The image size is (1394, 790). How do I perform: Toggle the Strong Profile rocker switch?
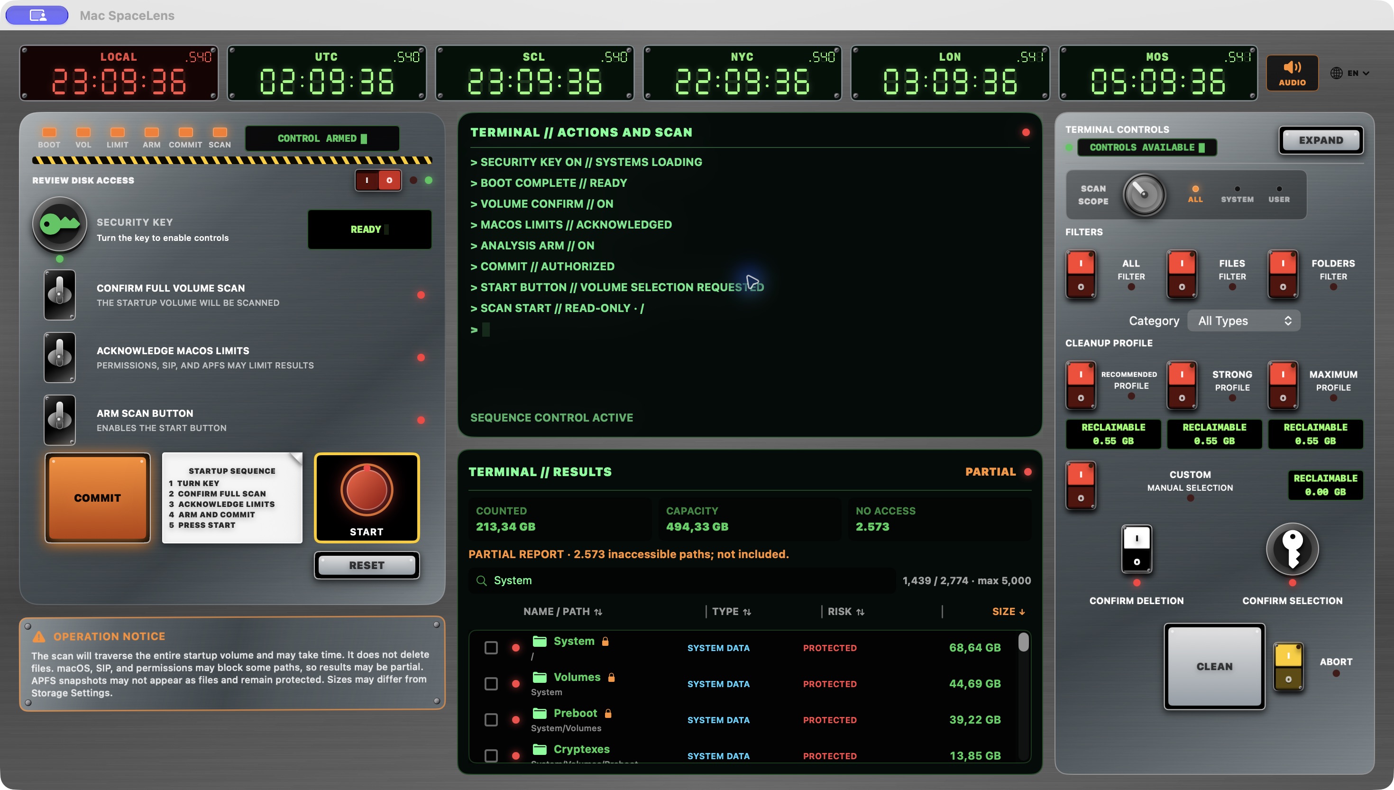(x=1182, y=385)
